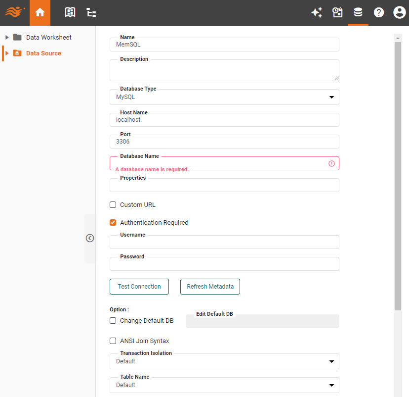The height and width of the screenshot is (397, 409).
Task: Click the schedule icon in top toolbar
Action: click(x=337, y=12)
